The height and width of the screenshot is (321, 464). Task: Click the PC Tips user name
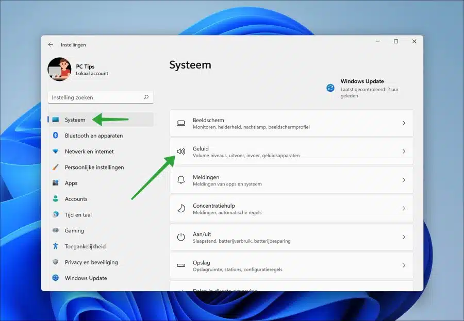85,66
